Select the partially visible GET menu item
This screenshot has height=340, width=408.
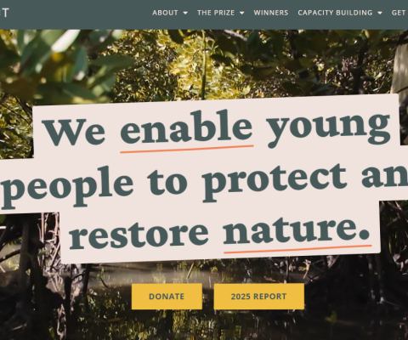tap(399, 13)
